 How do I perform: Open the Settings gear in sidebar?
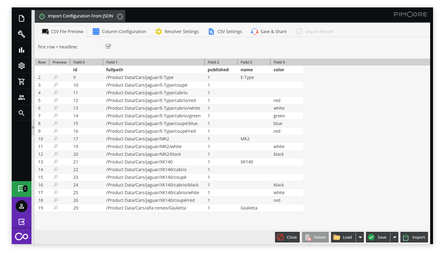click(21, 65)
